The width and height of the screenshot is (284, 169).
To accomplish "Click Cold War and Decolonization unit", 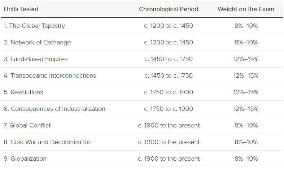I will (x=48, y=142).
